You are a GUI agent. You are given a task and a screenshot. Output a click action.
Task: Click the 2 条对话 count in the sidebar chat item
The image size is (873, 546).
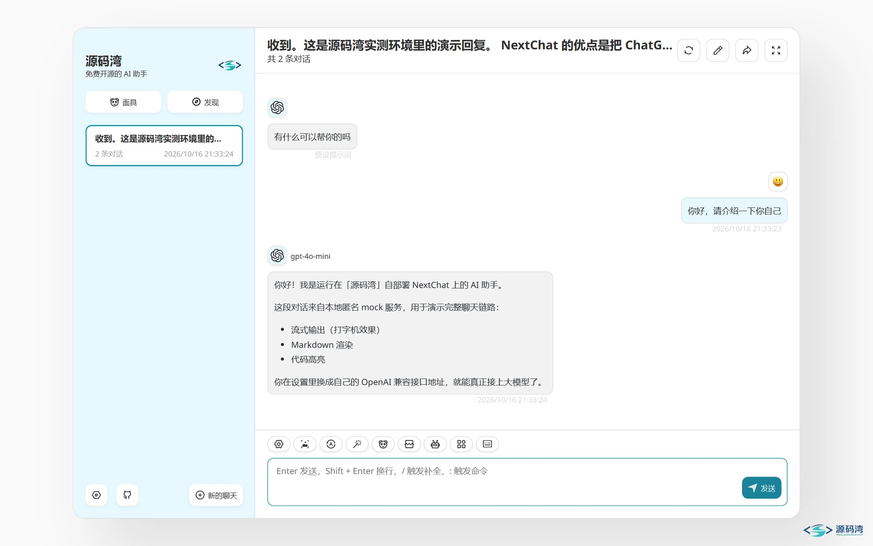coord(109,154)
